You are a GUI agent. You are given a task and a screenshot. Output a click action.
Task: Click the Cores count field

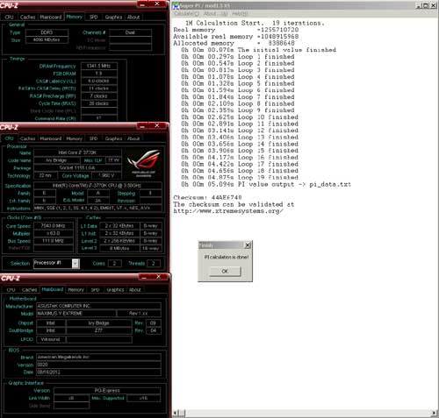114,264
